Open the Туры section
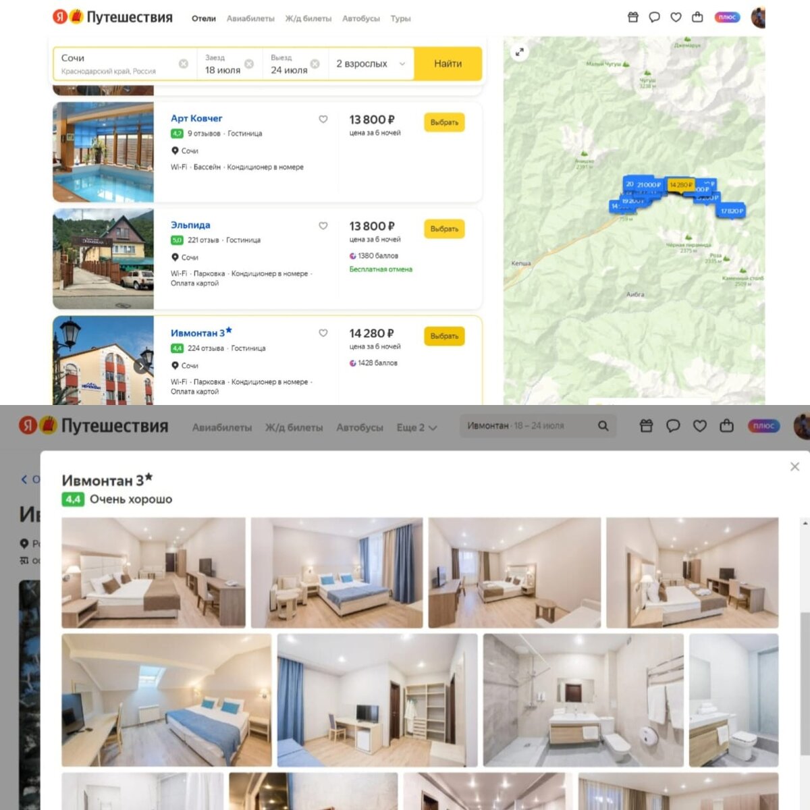This screenshot has width=810, height=810. pos(400,19)
